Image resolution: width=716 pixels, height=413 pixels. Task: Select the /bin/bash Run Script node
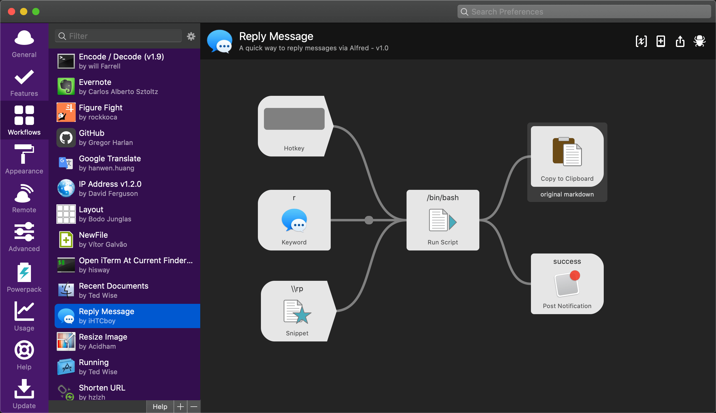click(x=443, y=220)
